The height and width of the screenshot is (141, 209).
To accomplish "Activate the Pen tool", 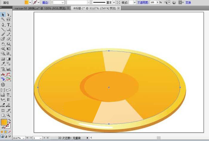I will (x=3, y=25).
